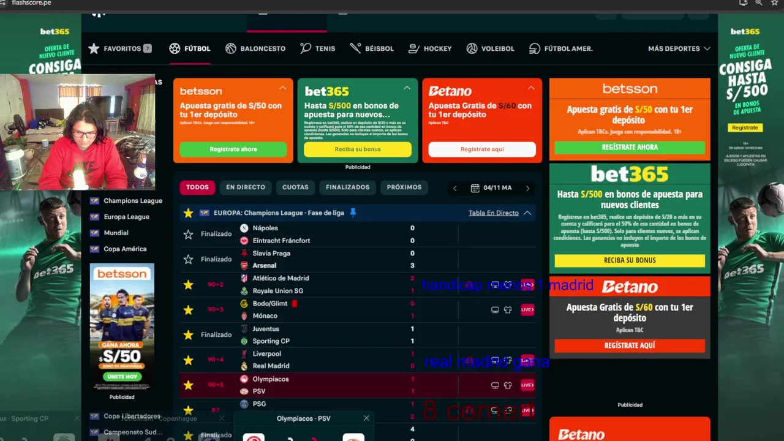
Task: Toggle favorite star for Champions League header
Action: (188, 213)
